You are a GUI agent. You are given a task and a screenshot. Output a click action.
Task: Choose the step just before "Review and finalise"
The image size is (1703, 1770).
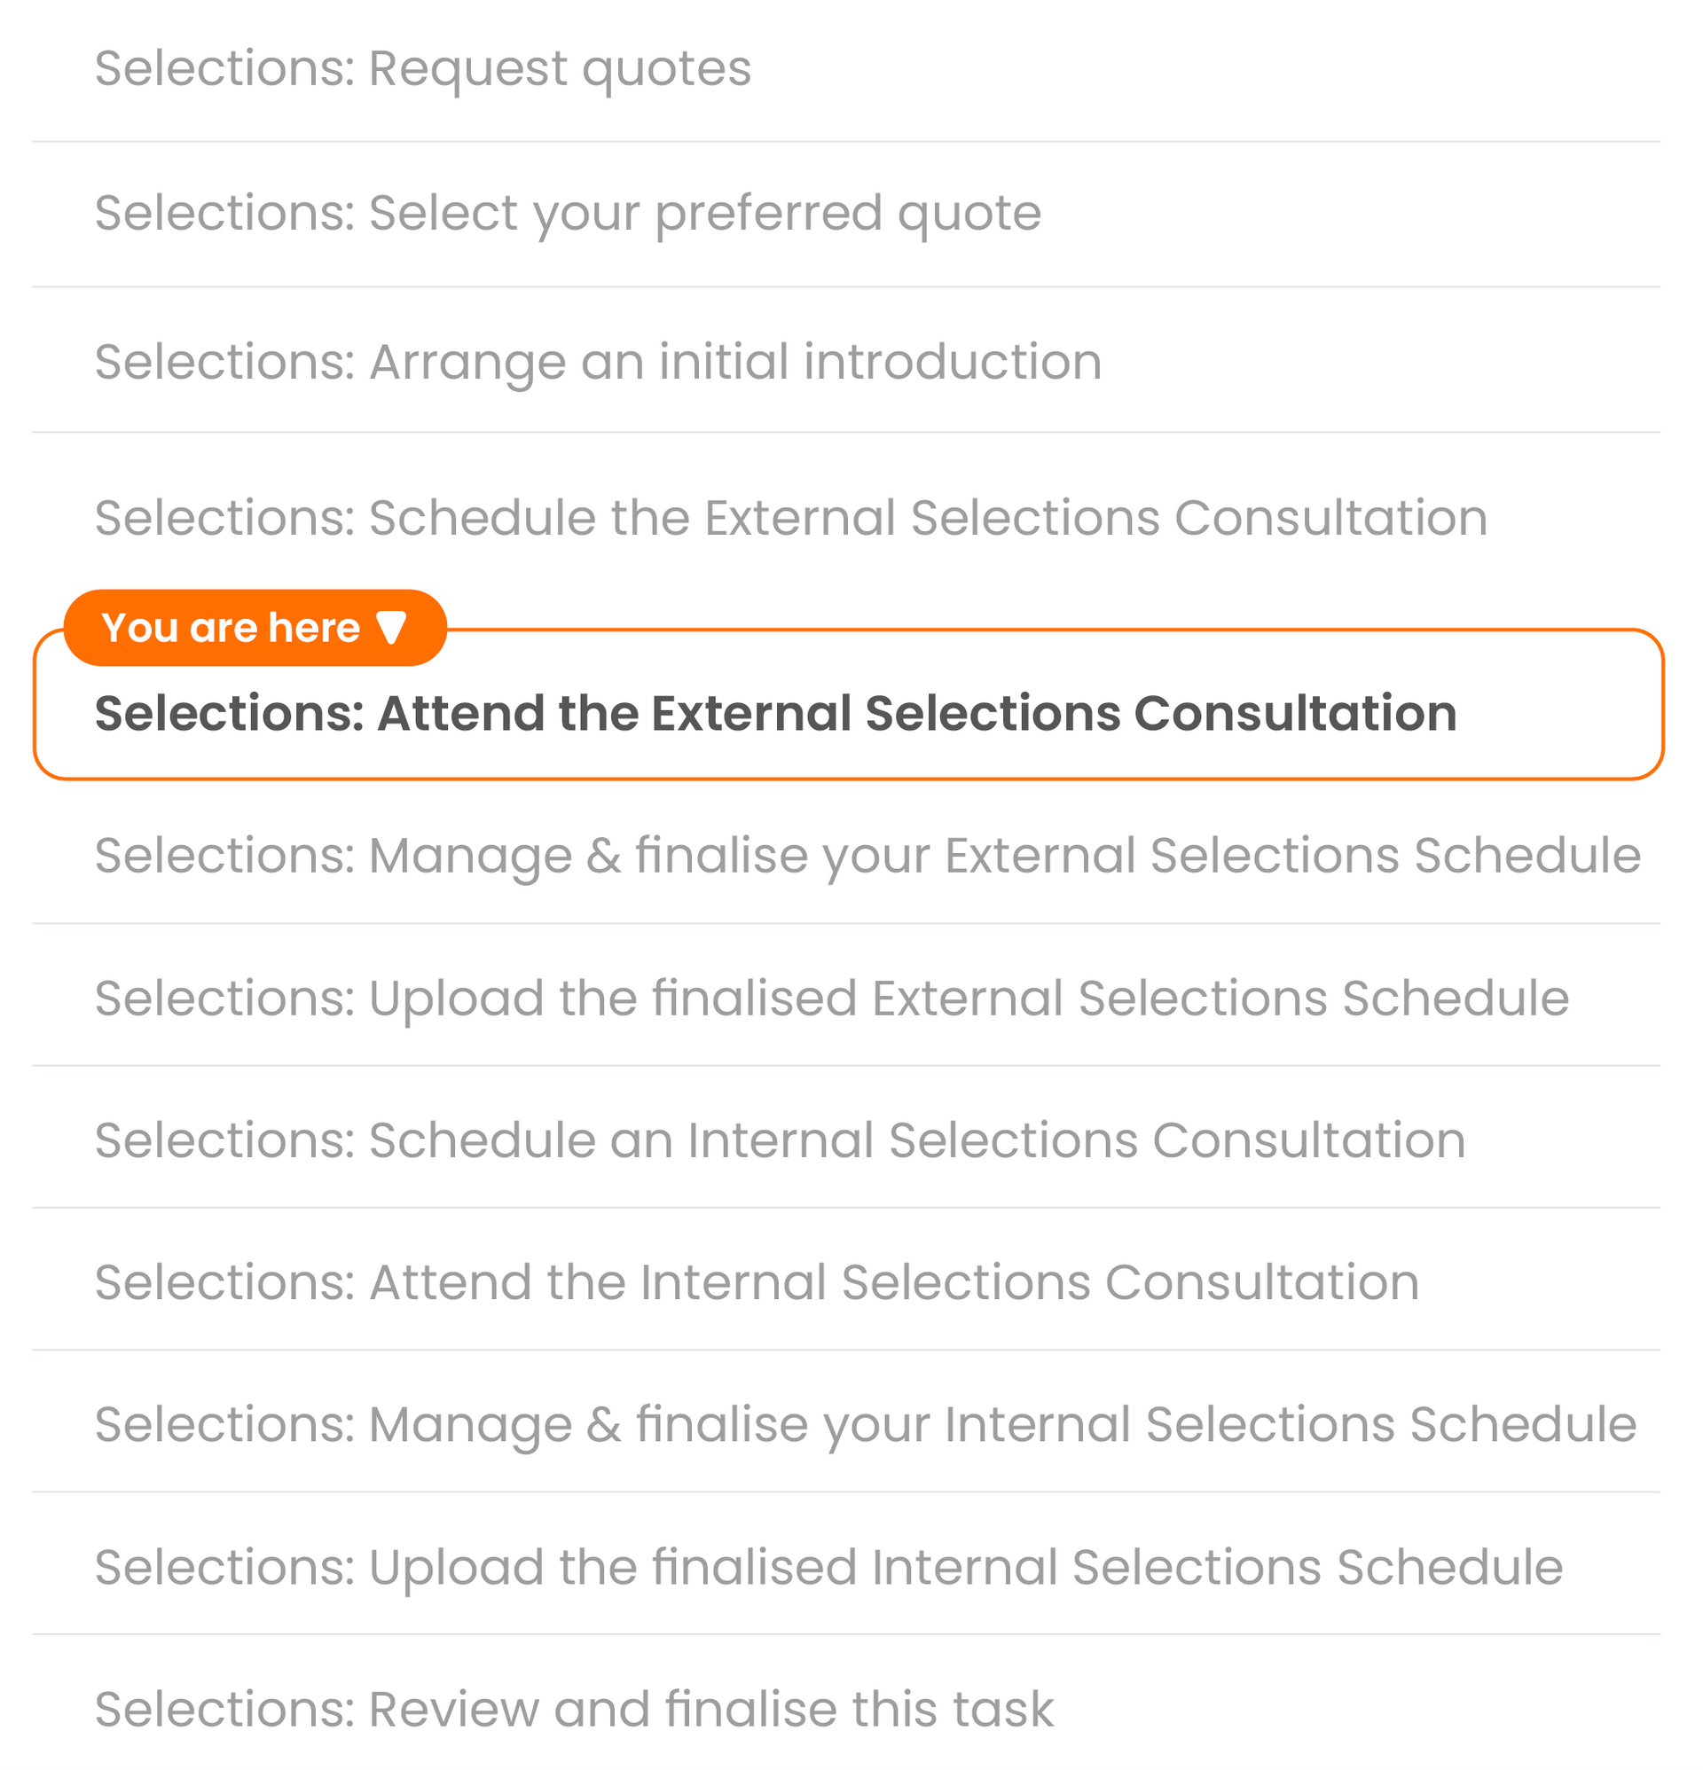[828, 1567]
